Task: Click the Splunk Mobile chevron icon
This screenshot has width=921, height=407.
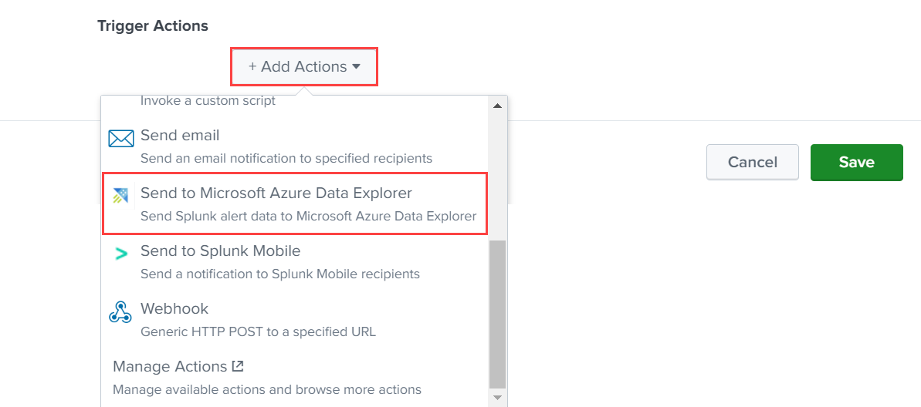Action: click(121, 253)
